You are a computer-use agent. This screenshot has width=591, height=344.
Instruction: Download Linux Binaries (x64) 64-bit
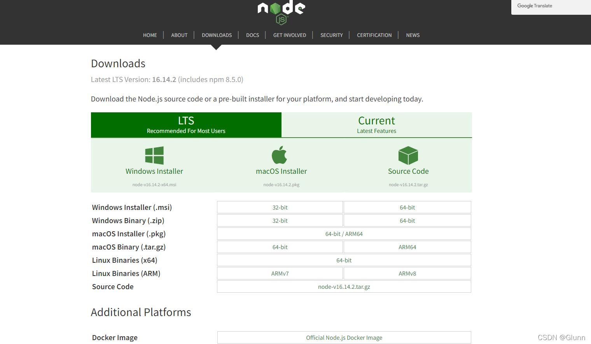pos(344,260)
